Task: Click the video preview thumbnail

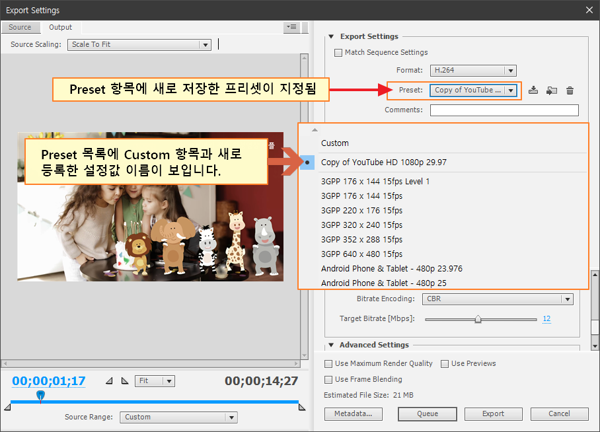Action: point(151,207)
